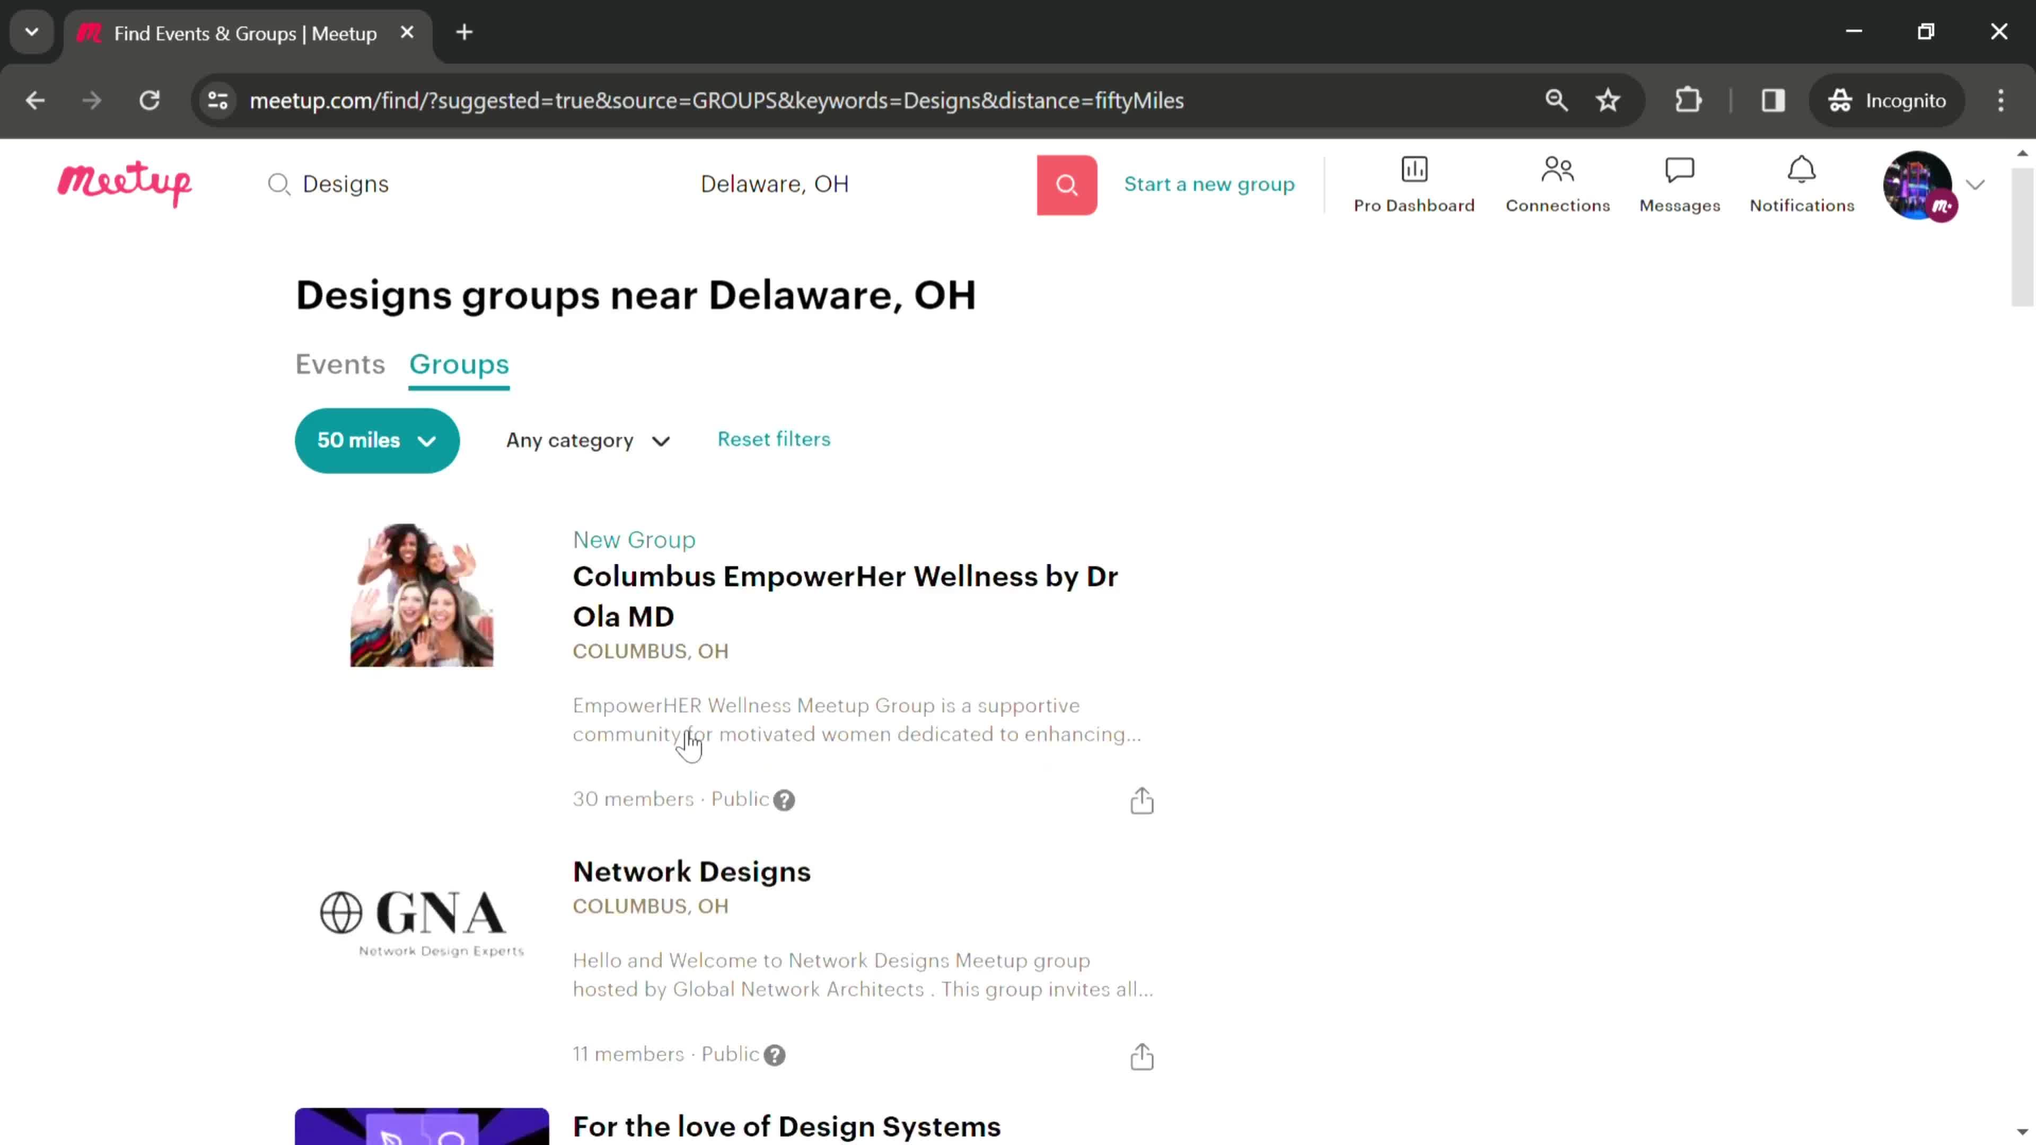Switch to the Events tab

tap(340, 364)
